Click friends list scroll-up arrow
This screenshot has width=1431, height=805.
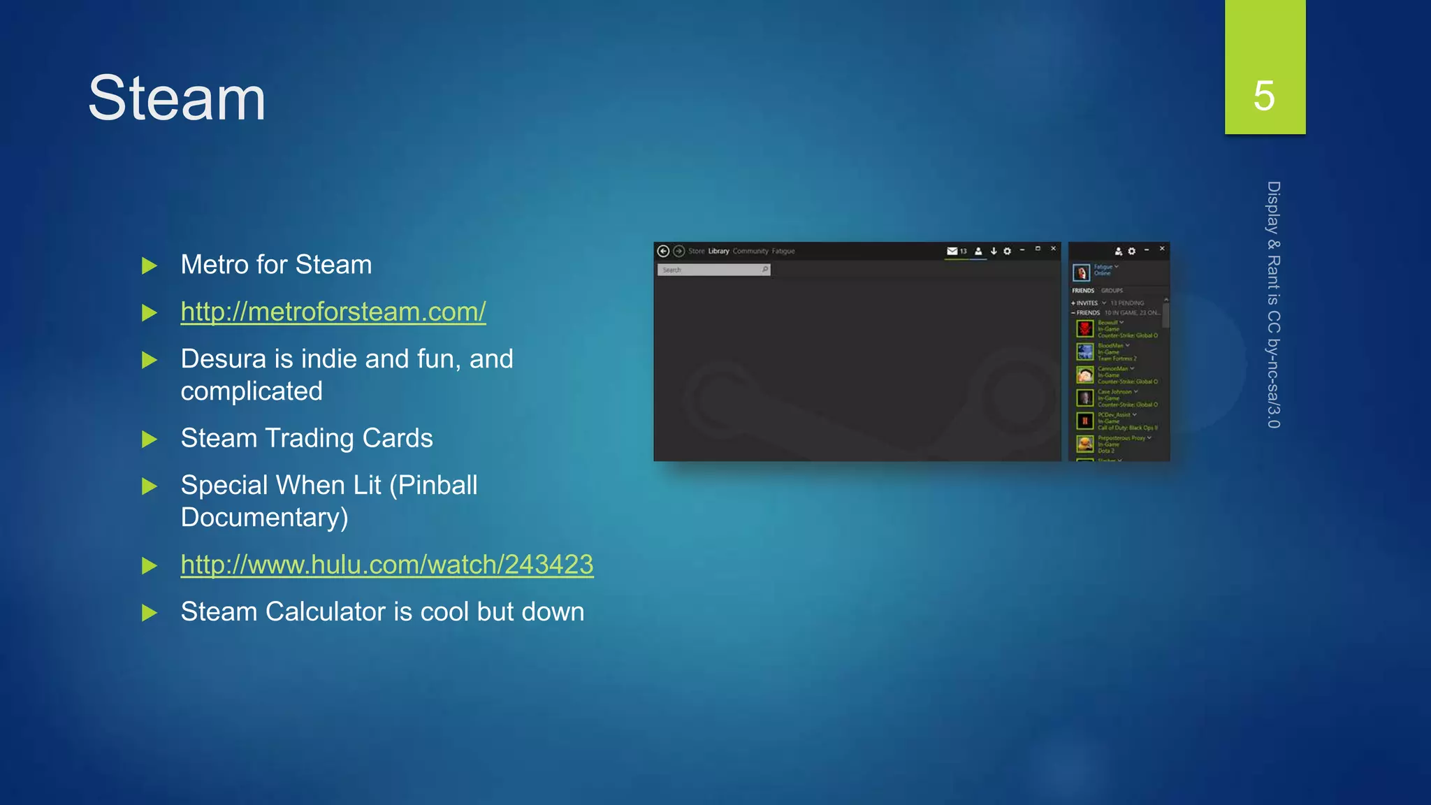(1165, 300)
